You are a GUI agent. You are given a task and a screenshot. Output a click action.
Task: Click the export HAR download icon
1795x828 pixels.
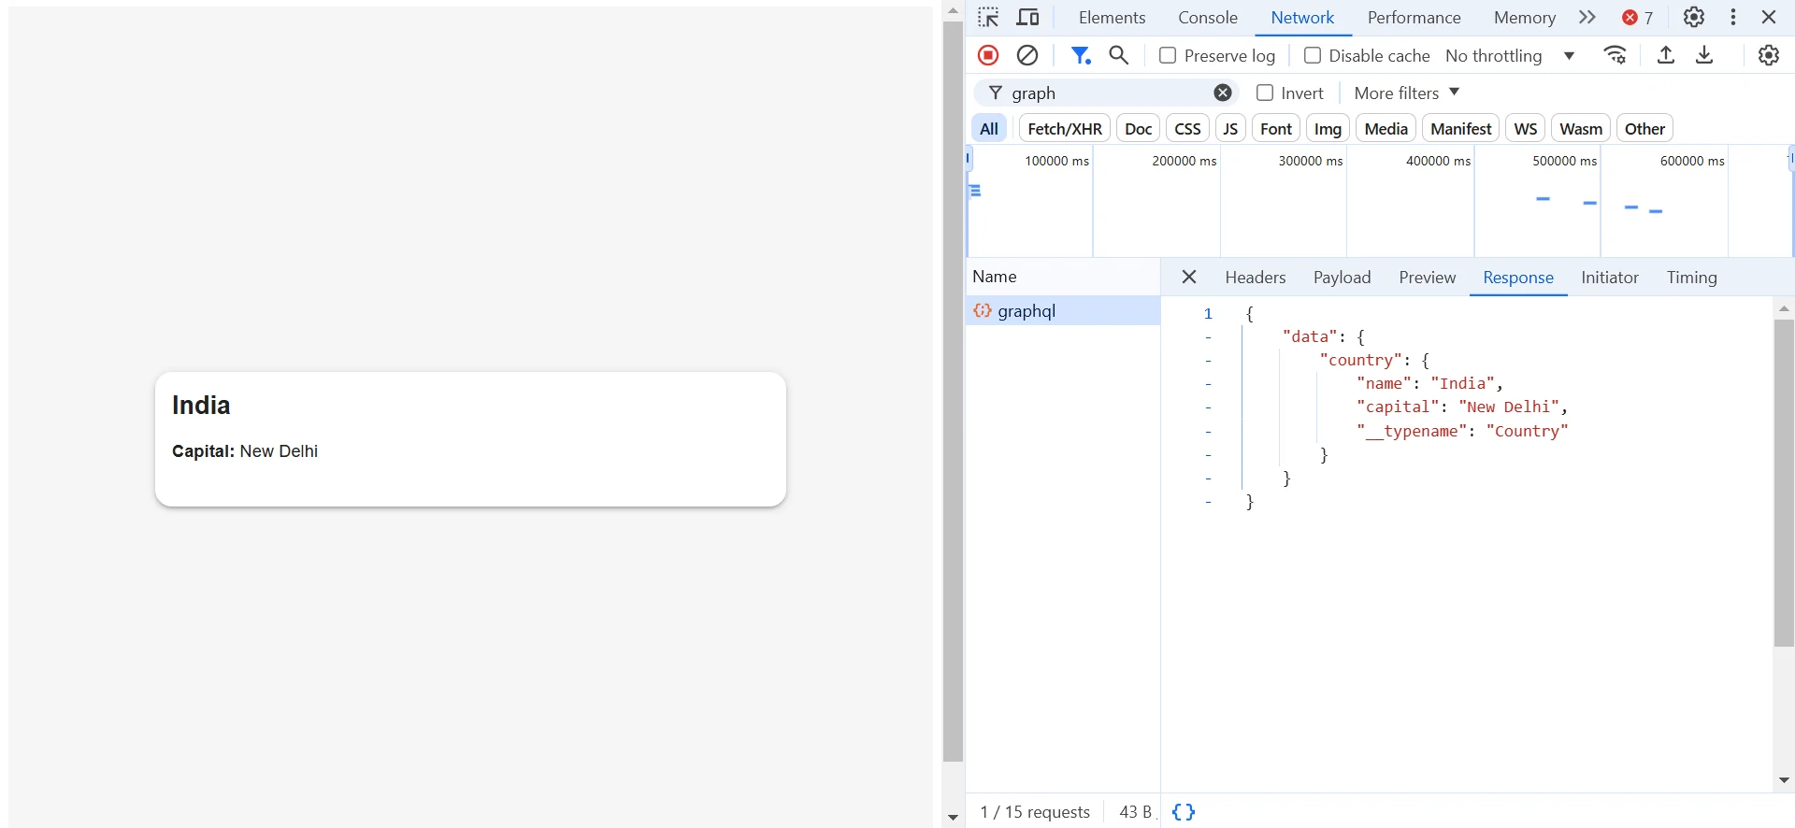[1704, 55]
